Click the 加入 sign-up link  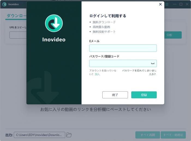tap(97, 74)
